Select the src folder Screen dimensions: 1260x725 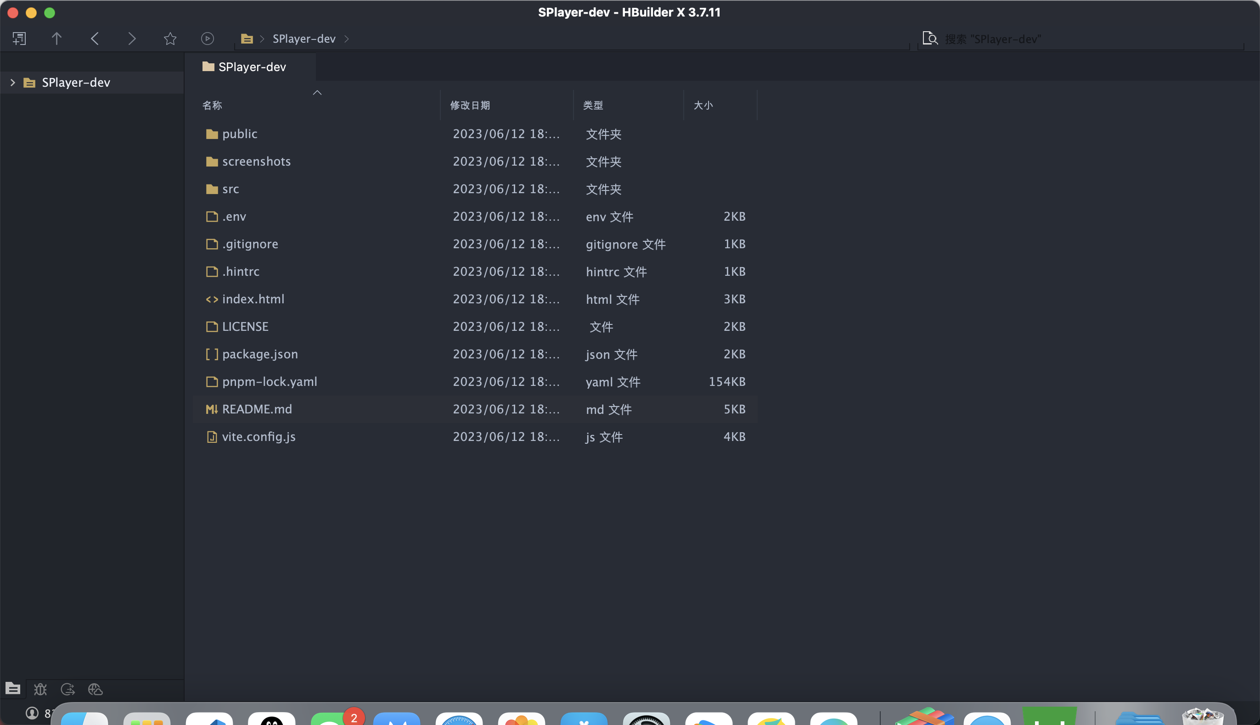(x=230, y=189)
